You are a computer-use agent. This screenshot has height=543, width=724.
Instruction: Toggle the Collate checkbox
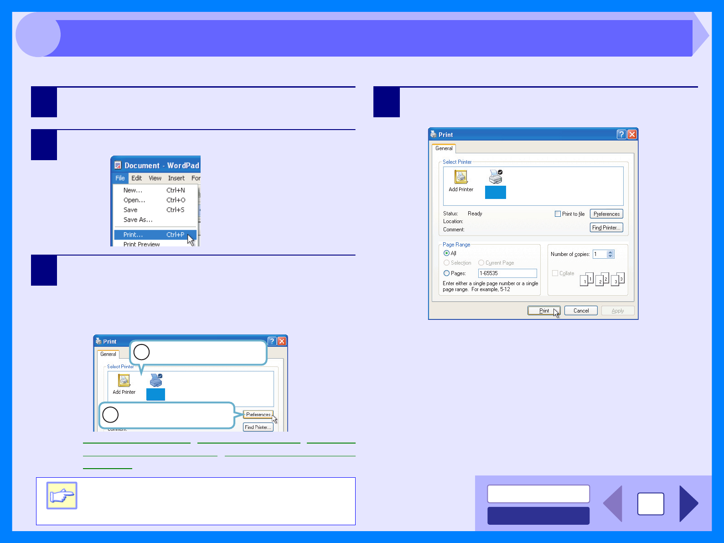click(555, 273)
